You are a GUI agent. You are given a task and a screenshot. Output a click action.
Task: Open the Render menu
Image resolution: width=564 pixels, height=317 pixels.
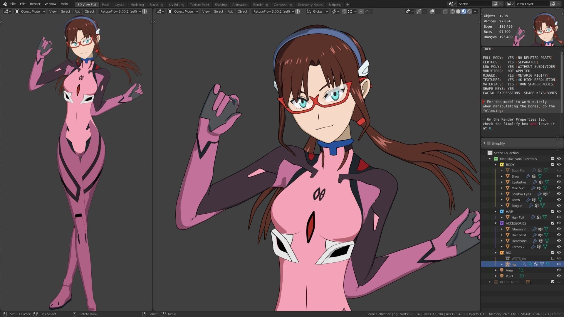point(35,4)
